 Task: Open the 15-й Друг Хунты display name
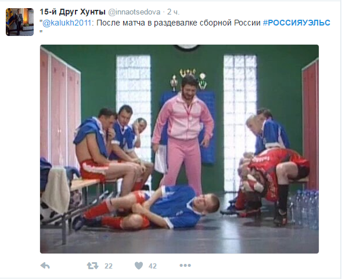coord(73,12)
